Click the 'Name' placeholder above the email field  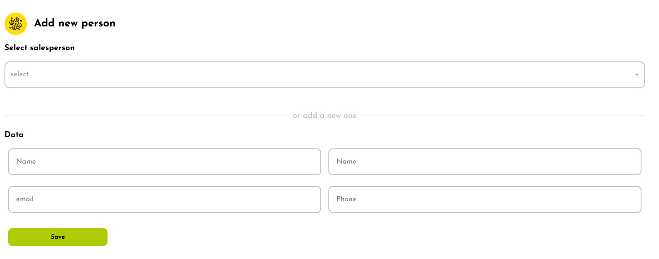[x=26, y=161]
